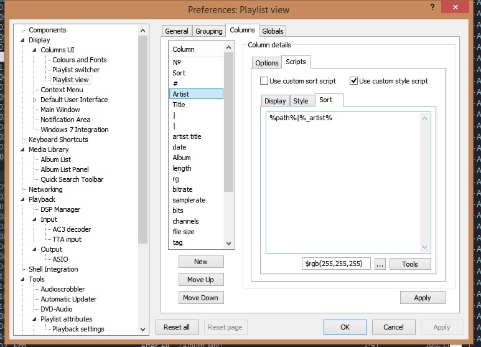The width and height of the screenshot is (481, 347).
Task: Expand Default User Interface node
Action: click(35, 100)
